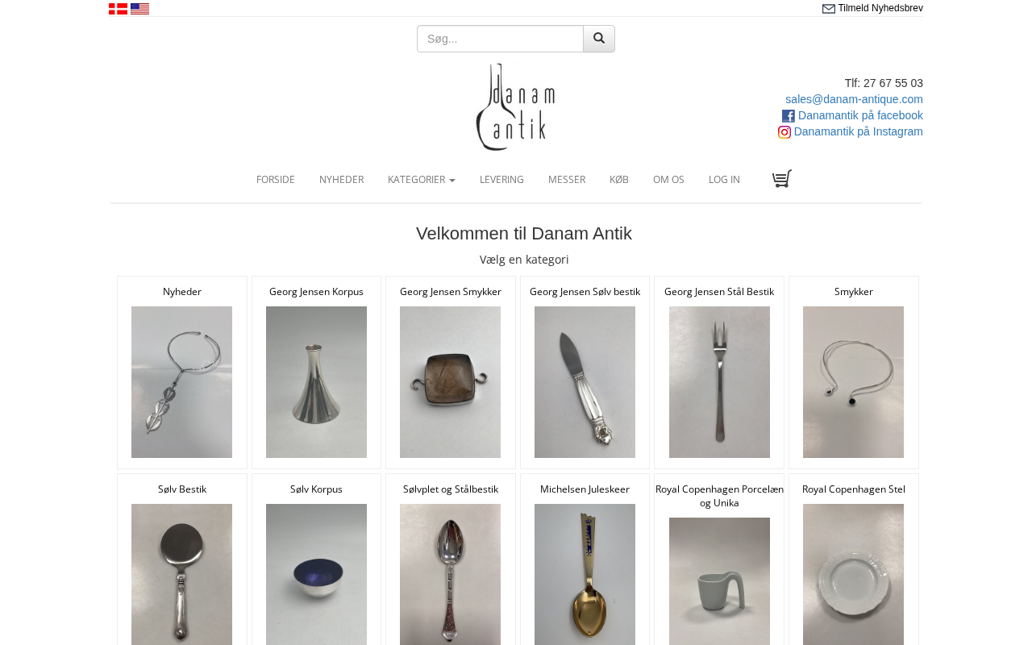Screen dimensions: 1032x645
Task: Select the Georg Jensen Smykker category image
Action: (450, 382)
